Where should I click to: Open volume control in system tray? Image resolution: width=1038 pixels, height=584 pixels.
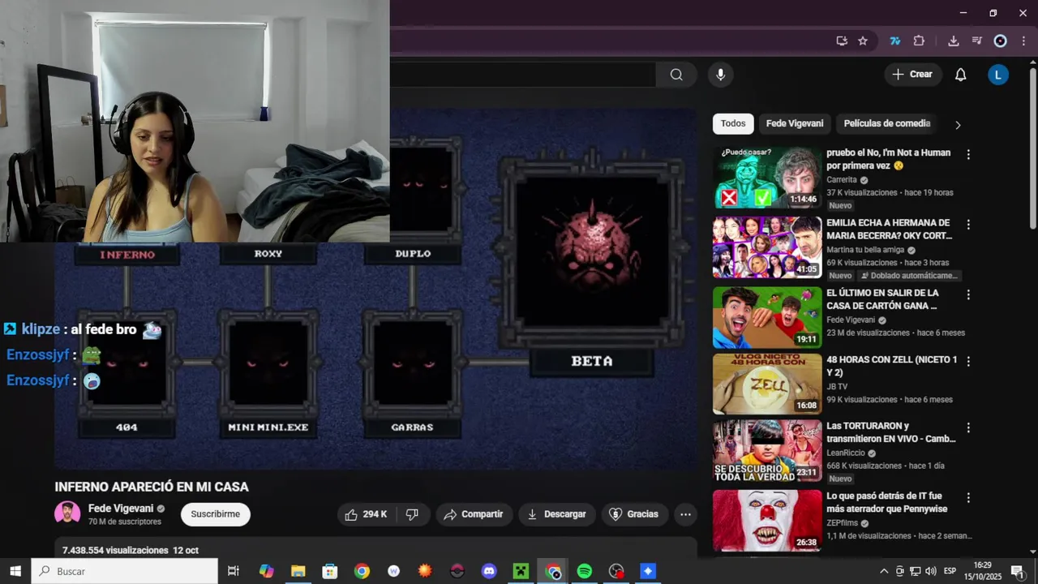[930, 571]
